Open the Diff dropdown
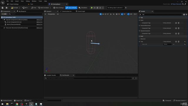 25,8
